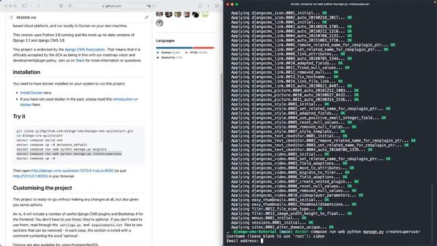Screen dimensions: 437x246
Task: Click the djangocms_video.0010_videoplayer_parameters terminal line
Action: click(298, 195)
